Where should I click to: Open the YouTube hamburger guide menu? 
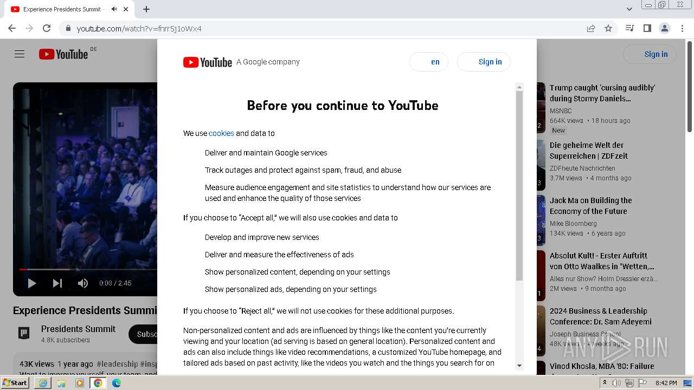tap(20, 54)
